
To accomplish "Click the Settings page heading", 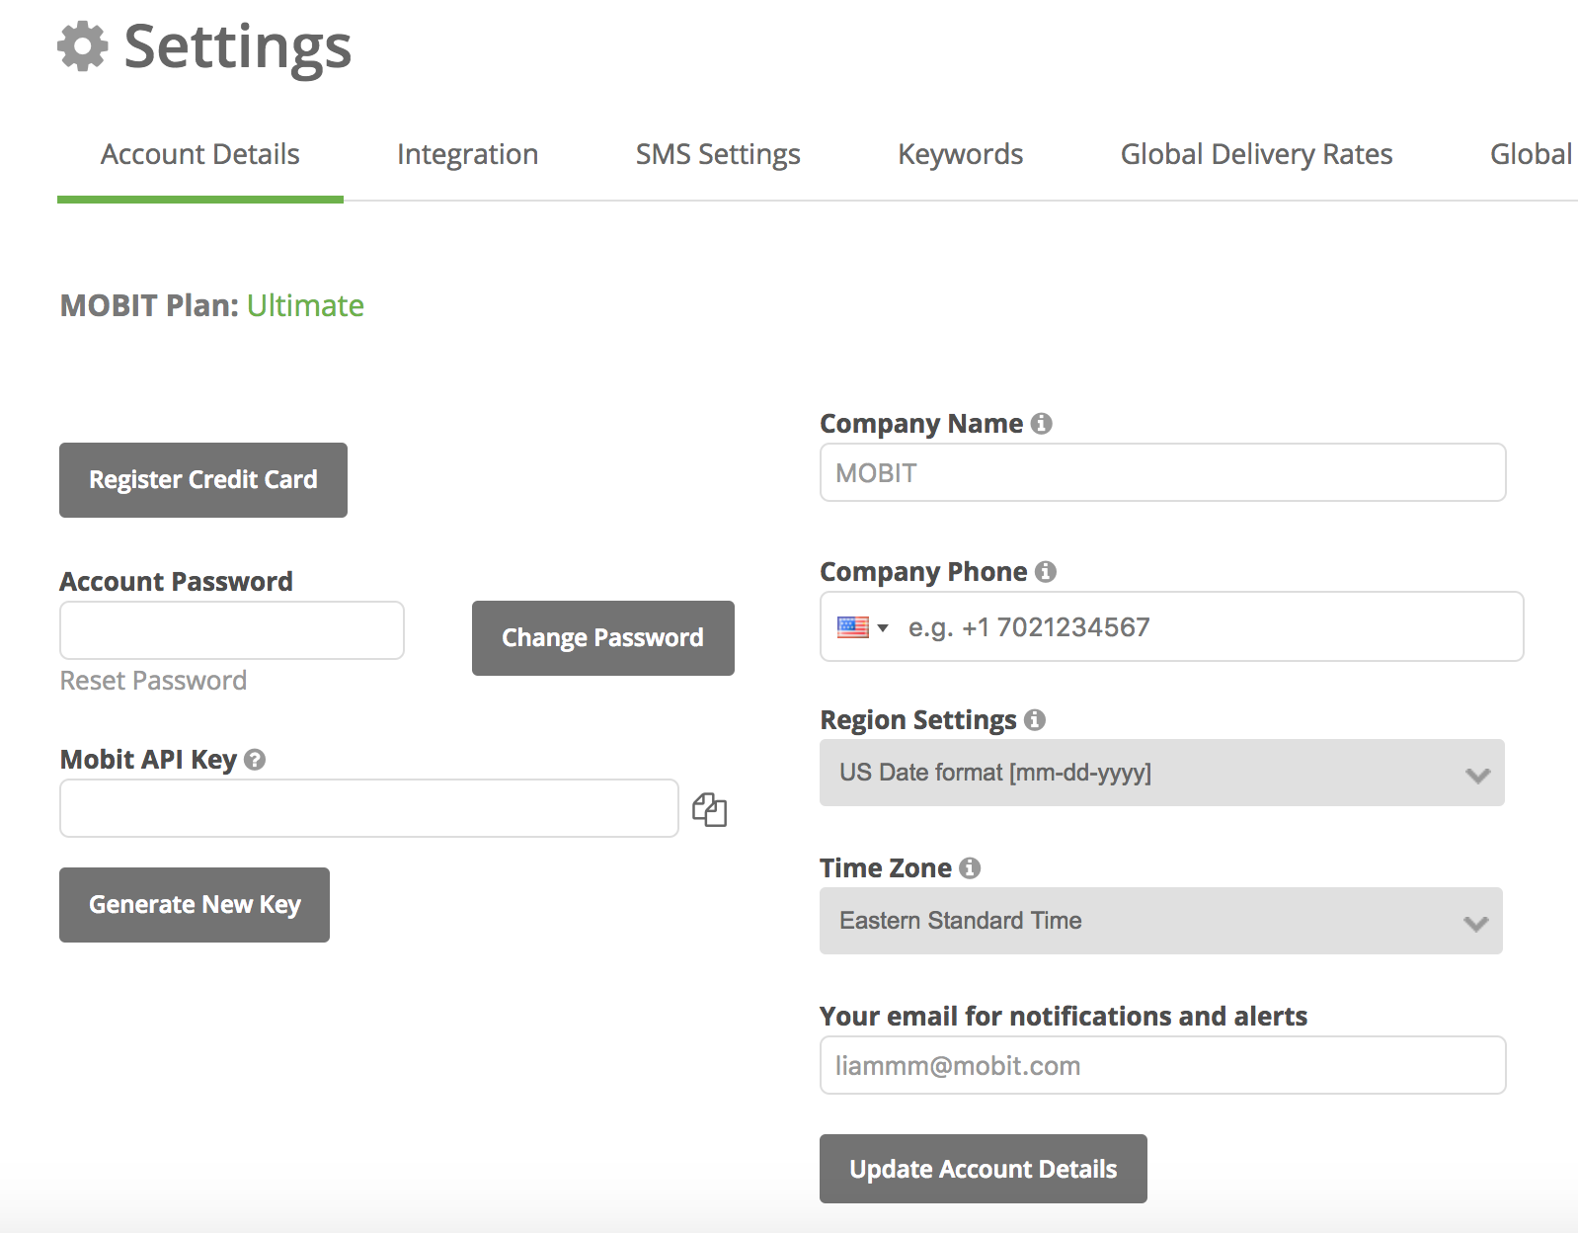I will [x=237, y=47].
